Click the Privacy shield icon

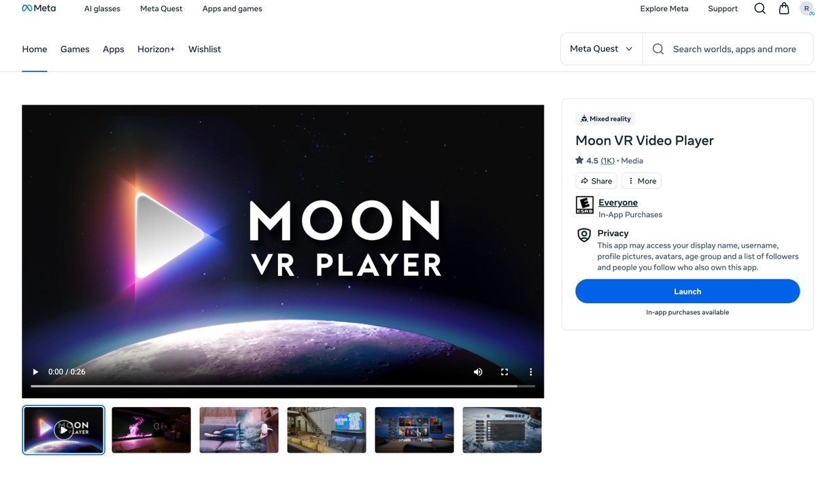(x=583, y=235)
